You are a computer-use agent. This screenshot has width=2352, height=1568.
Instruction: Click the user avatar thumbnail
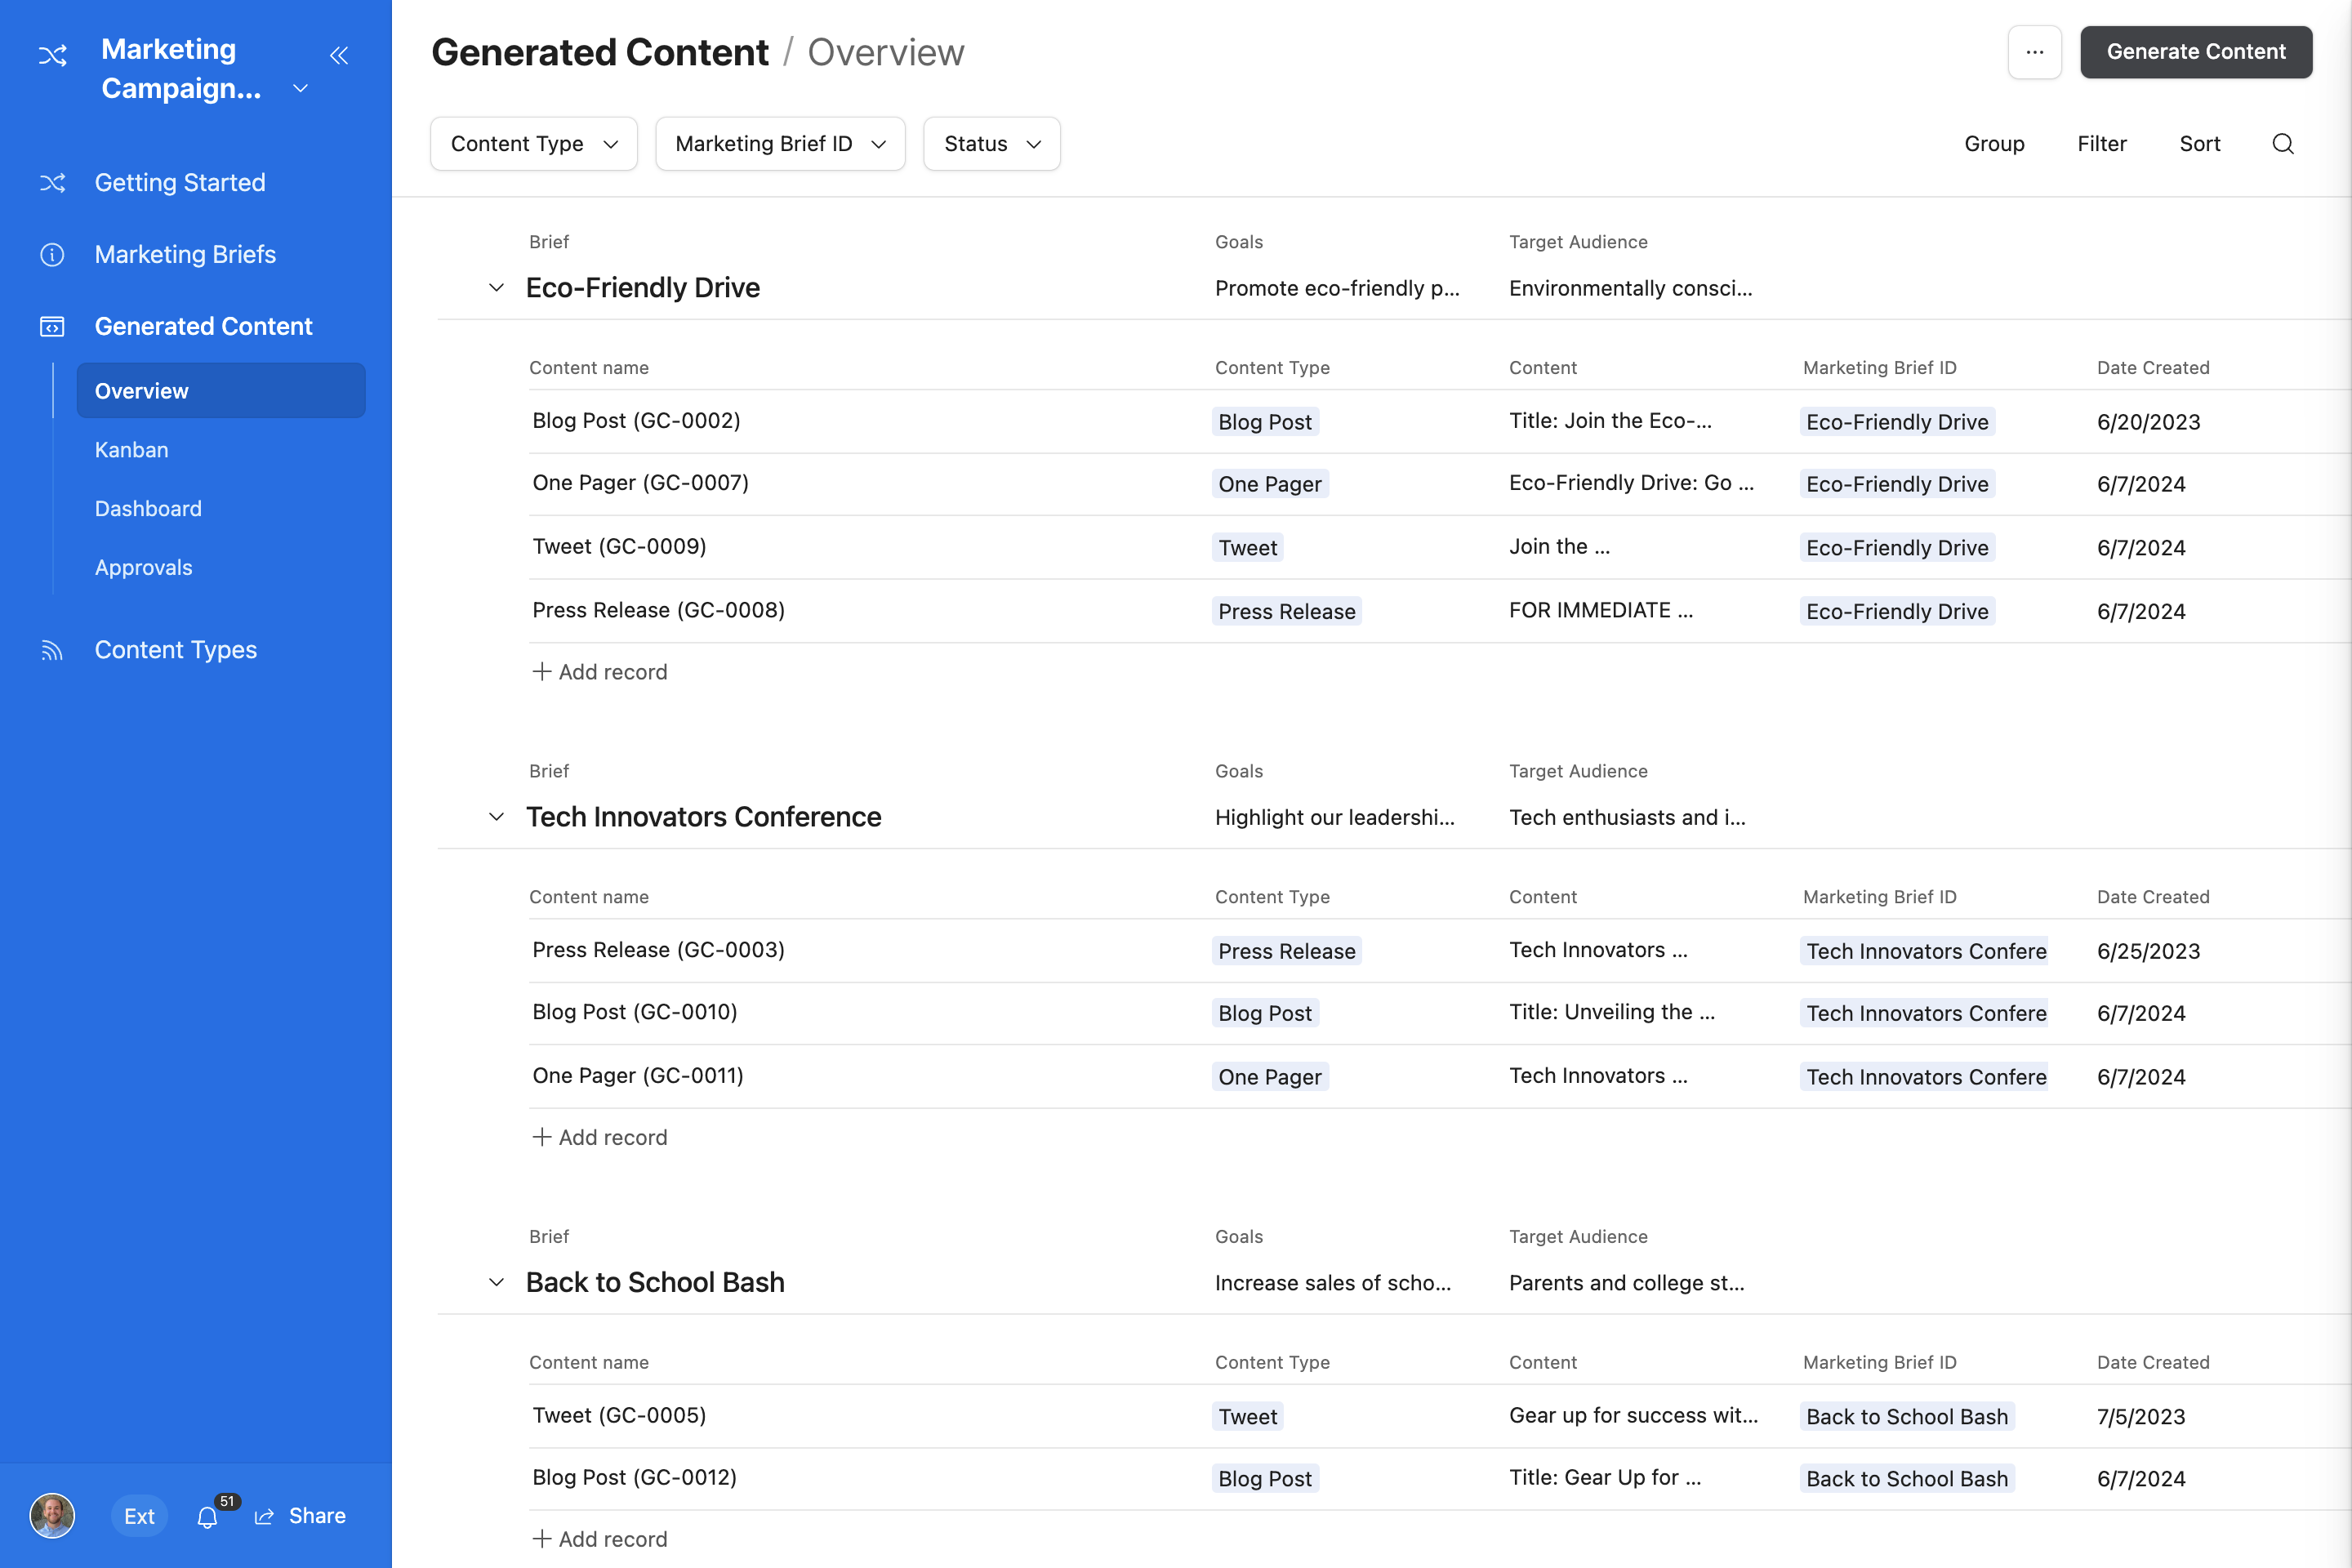pyautogui.click(x=52, y=1516)
